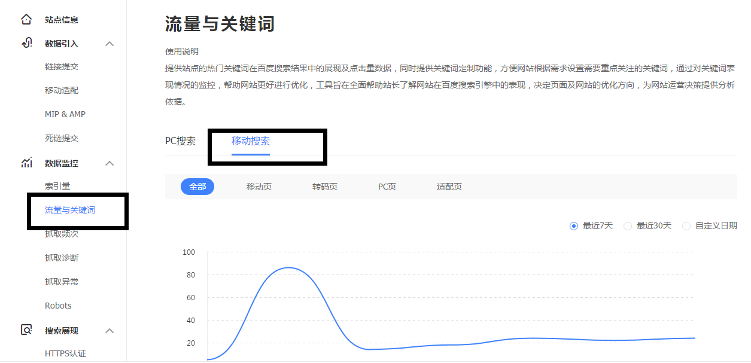Filter by 移动页 page type
This screenshot has height=363, width=751.
coord(259,187)
